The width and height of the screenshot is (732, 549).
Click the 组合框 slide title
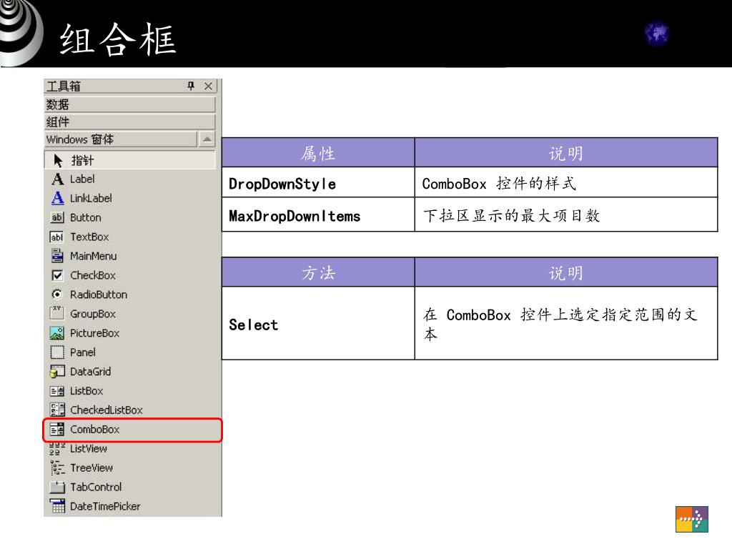pyautogui.click(x=118, y=39)
